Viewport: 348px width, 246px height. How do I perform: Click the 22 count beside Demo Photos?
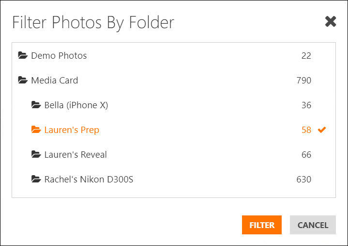(x=306, y=56)
